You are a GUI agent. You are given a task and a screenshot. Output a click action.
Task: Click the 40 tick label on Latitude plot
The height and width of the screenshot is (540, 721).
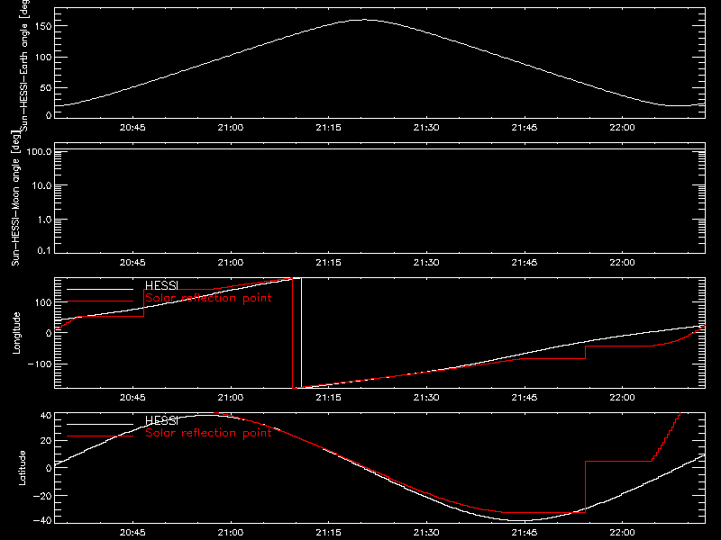(47, 416)
